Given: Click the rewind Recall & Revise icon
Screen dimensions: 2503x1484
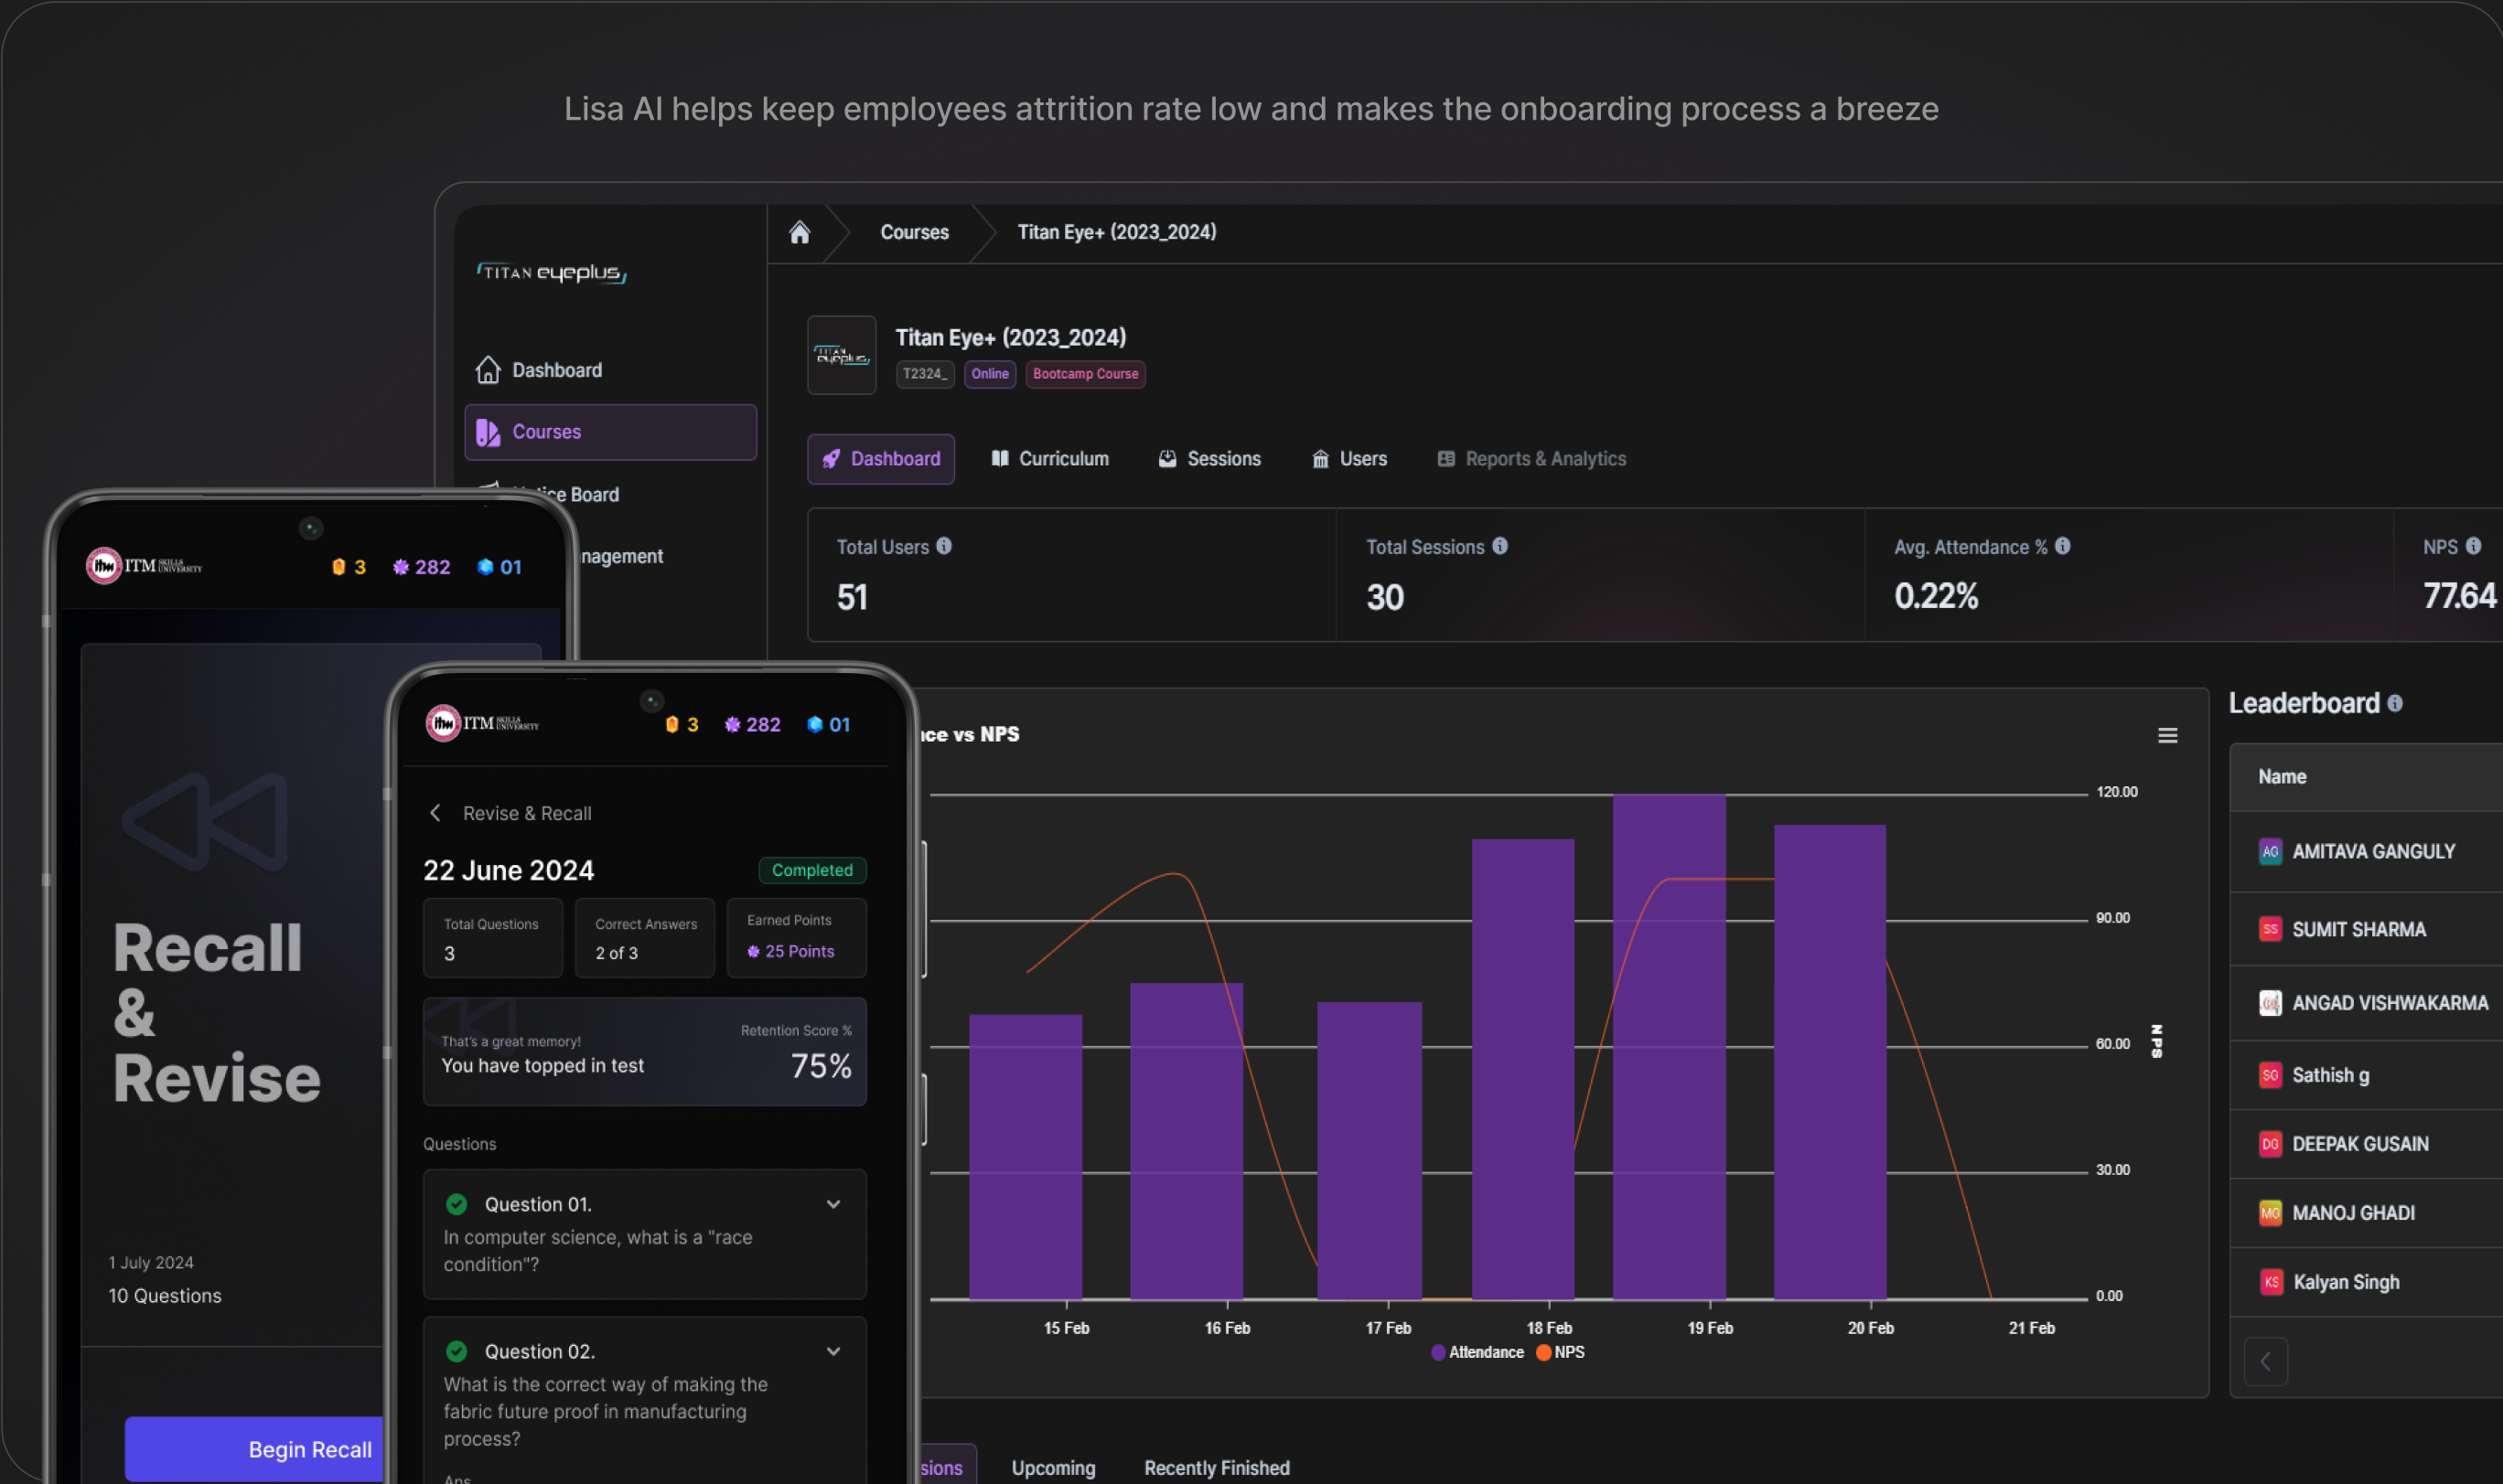Looking at the screenshot, I should pyautogui.click(x=206, y=821).
